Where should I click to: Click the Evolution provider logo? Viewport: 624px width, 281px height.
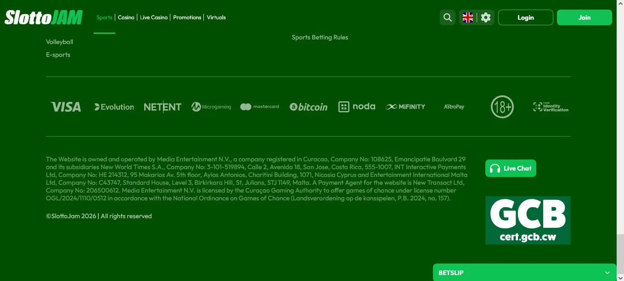point(114,107)
